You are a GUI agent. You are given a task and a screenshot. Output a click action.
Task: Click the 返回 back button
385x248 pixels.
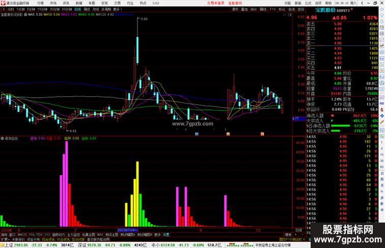301,9
